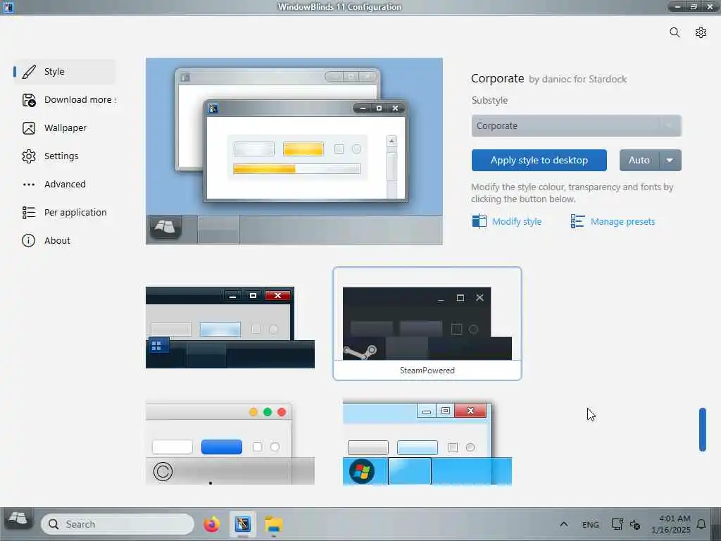Viewport: 721px width, 541px height.
Task: Open the Per application section
Action: point(65,213)
